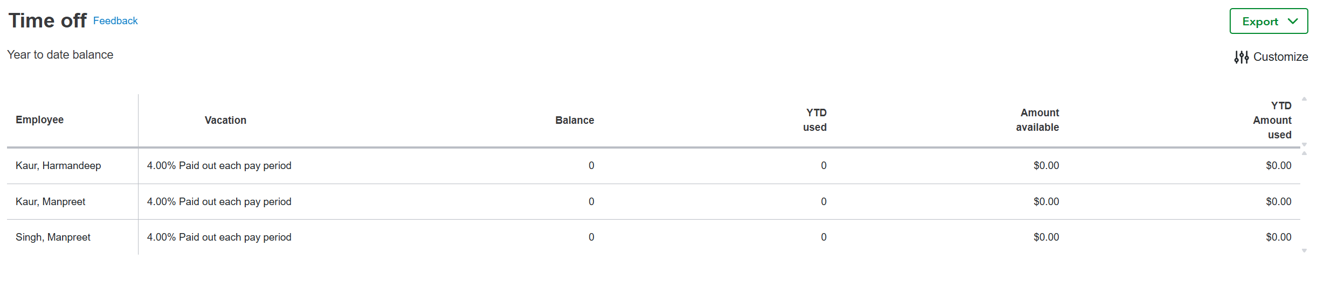The image size is (1317, 288).
Task: Click the YTD used column header
Action: pyautogui.click(x=815, y=120)
